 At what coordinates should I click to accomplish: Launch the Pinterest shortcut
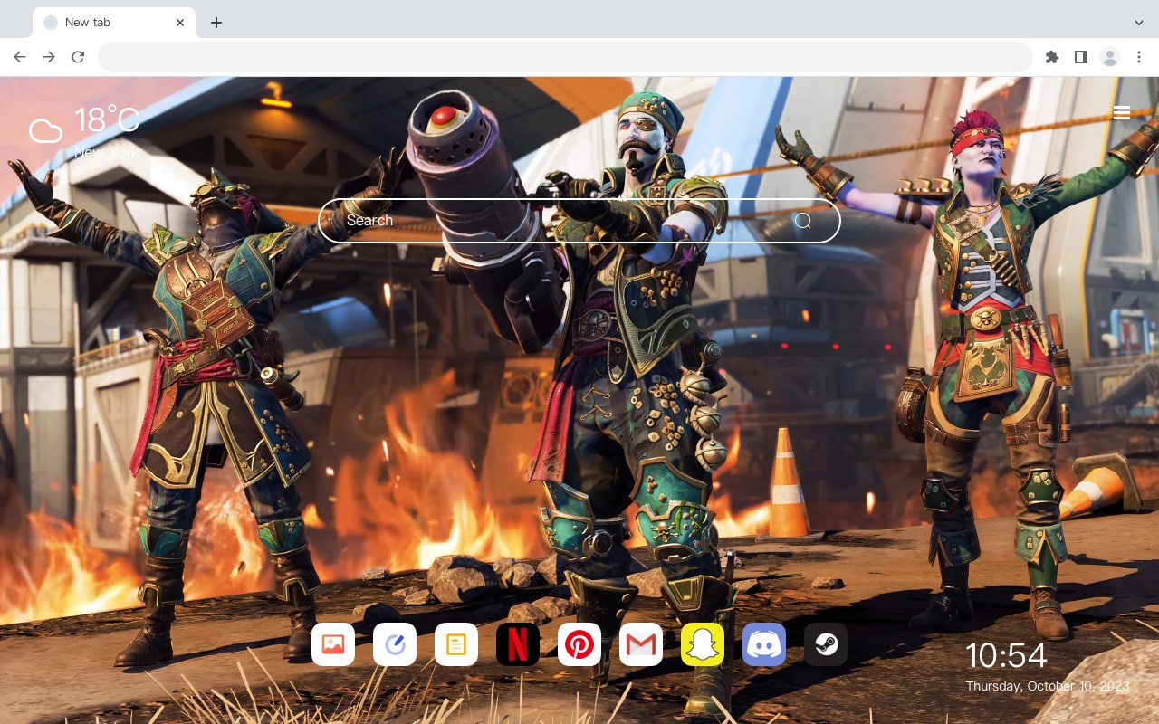click(x=579, y=644)
